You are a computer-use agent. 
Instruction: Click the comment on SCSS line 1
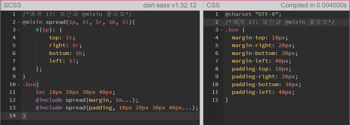pyautogui.click(x=77, y=14)
